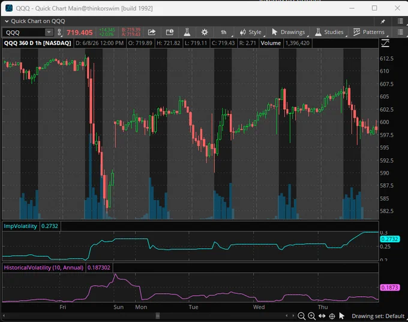Click the Close value C: 719.43
This screenshot has height=322, width=408.
(x=223, y=43)
